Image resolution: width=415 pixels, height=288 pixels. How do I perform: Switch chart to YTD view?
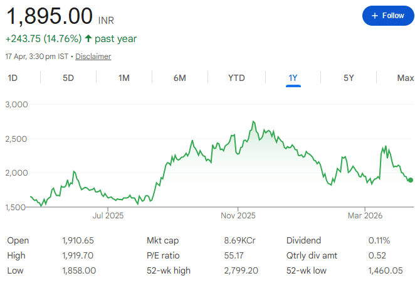[236, 78]
